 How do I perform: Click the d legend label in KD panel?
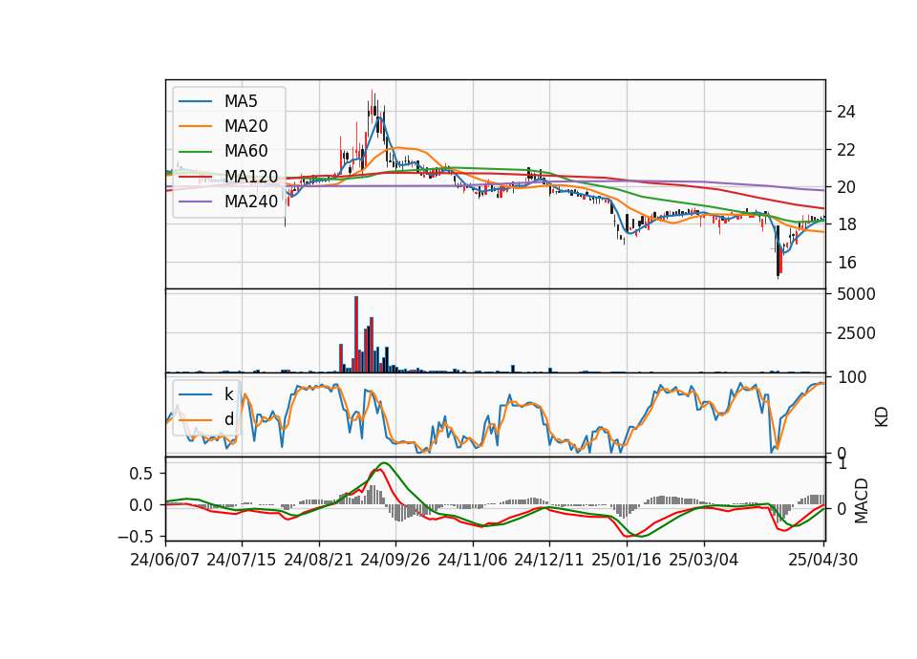click(228, 419)
